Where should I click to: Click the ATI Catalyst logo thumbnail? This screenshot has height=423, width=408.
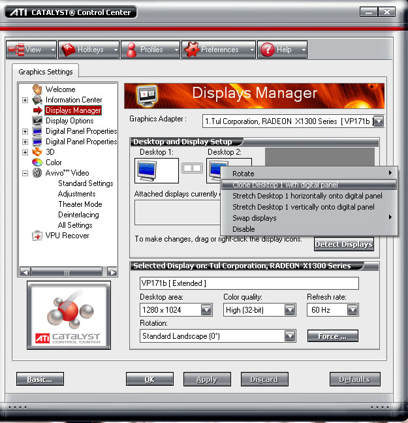pos(69,315)
